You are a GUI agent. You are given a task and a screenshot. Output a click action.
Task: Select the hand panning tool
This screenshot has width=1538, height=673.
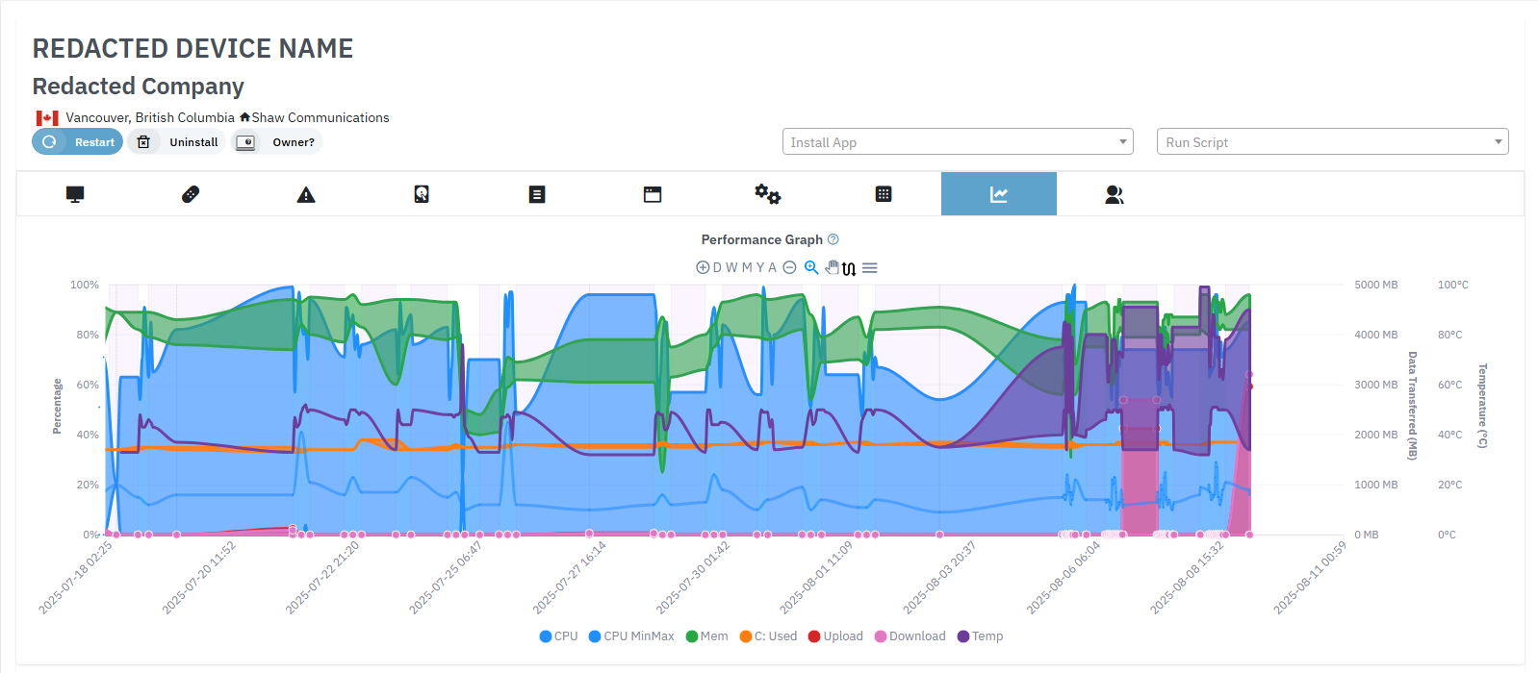tap(832, 267)
